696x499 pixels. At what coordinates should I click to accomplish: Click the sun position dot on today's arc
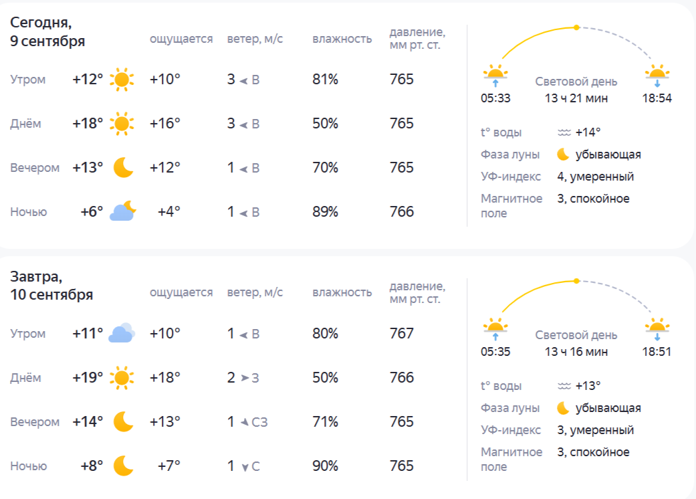coord(576,27)
